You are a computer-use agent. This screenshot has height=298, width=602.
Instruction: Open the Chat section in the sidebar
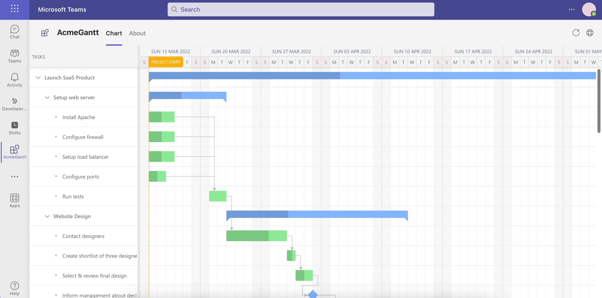pyautogui.click(x=14, y=32)
